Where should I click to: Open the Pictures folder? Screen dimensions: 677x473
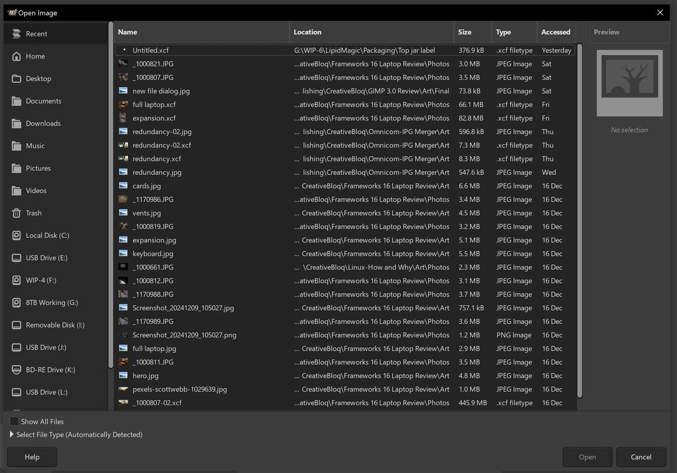pyautogui.click(x=38, y=168)
